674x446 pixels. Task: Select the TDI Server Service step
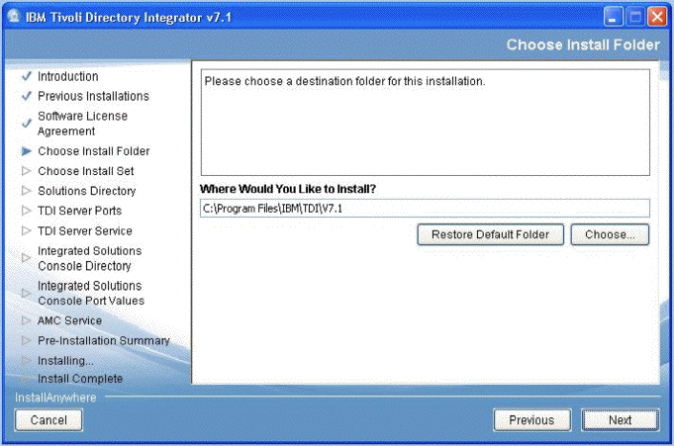tap(85, 230)
